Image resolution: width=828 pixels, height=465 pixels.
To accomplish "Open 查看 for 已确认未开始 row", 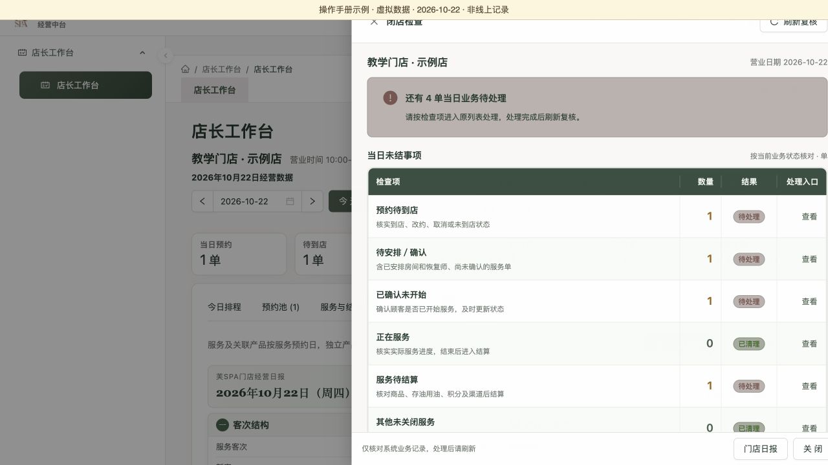I will (x=809, y=302).
